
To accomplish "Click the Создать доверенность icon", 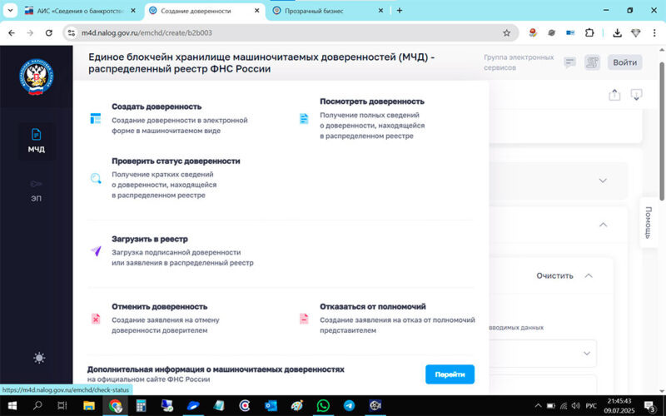I will (96, 118).
